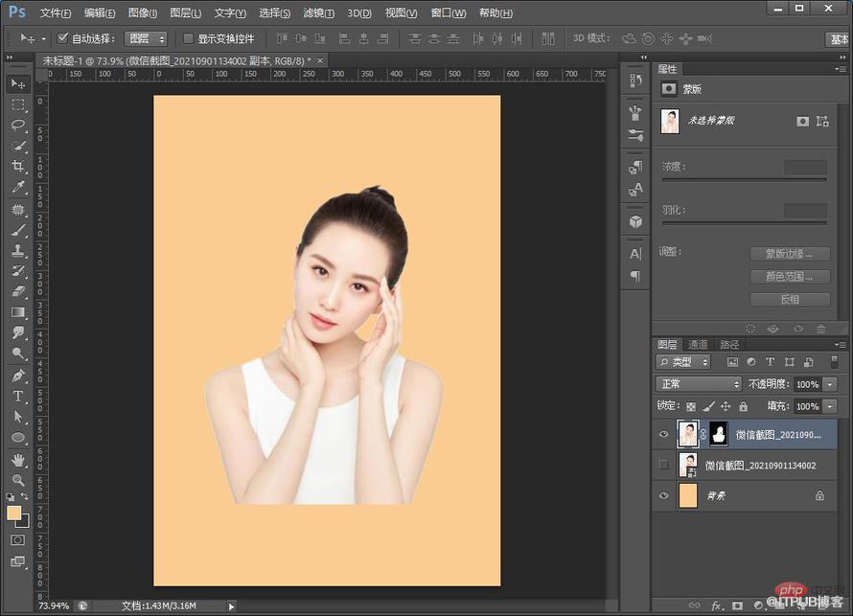Open the Paragraph panel icon
Screen dimensions: 853x616
point(634,276)
